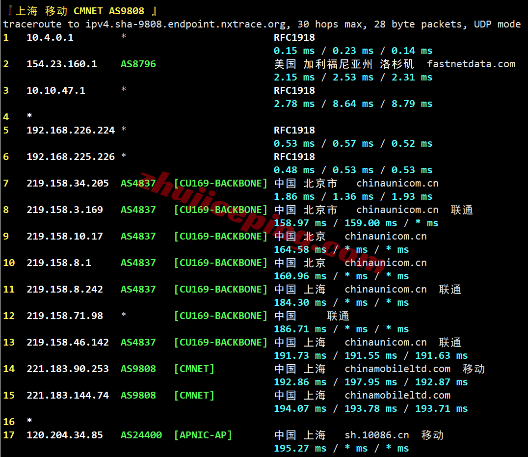This screenshot has width=528, height=457.
Task: Click the 194.07 ms latency value
Action: coord(300,409)
